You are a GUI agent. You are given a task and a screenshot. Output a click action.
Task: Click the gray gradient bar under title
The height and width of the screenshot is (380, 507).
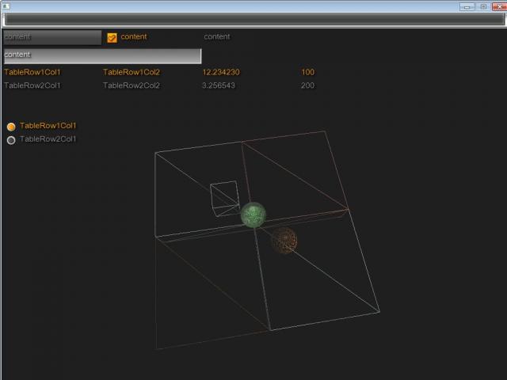(x=253, y=19)
